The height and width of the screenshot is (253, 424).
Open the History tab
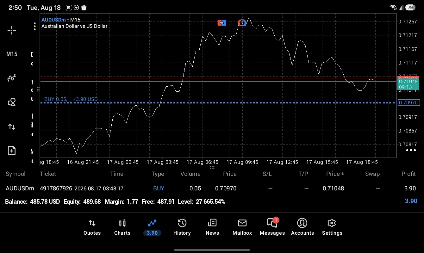pos(182,227)
